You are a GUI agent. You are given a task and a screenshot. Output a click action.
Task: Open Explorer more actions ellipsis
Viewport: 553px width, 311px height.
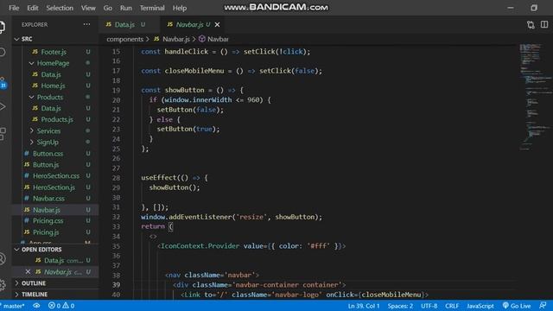click(x=86, y=24)
